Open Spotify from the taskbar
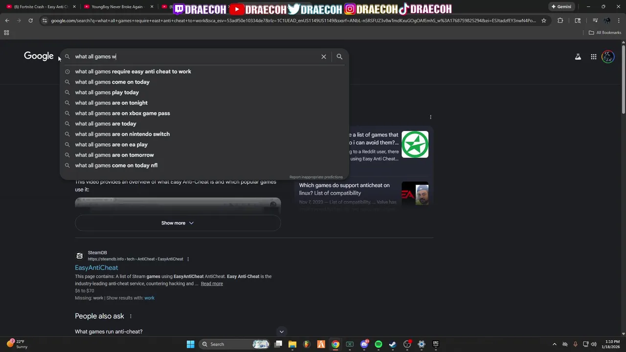626x352 pixels. click(x=379, y=344)
